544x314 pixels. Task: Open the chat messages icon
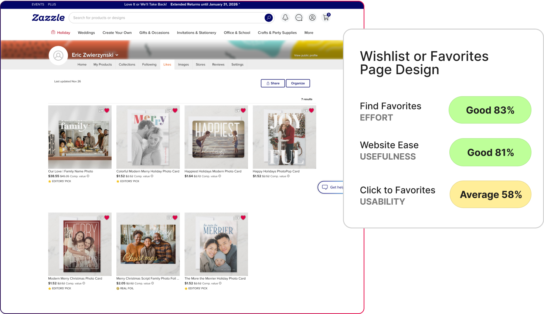point(299,18)
